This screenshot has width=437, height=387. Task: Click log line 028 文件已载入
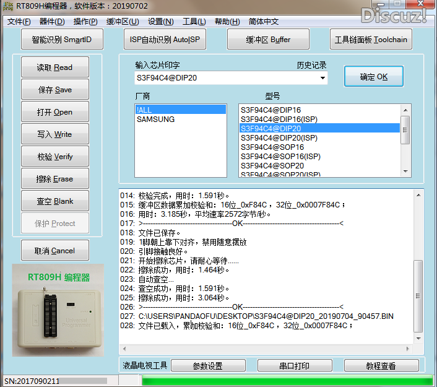[245, 326]
